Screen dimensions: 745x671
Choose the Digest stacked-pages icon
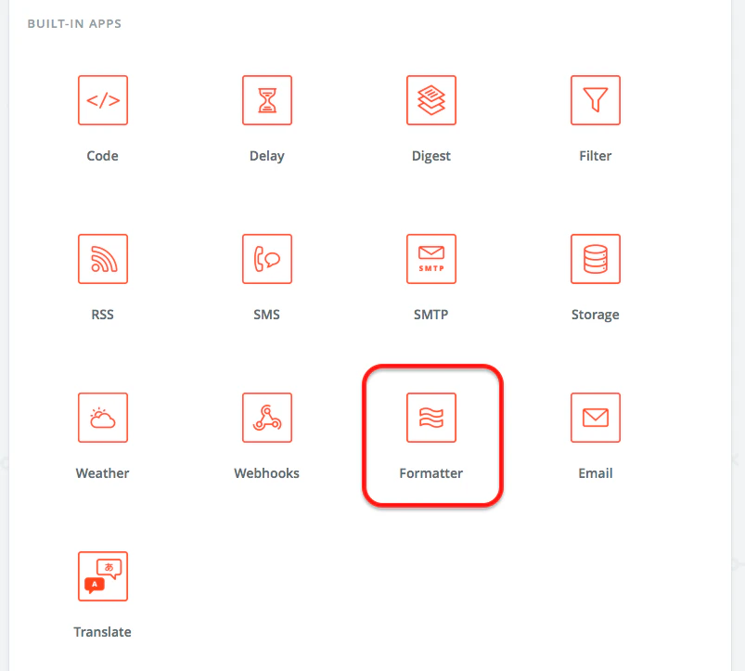[431, 100]
